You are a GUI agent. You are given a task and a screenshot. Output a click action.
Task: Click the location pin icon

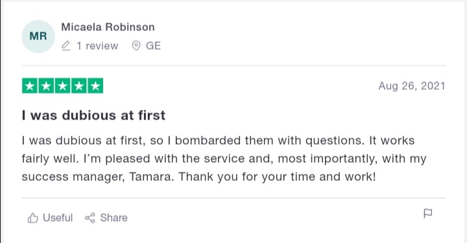pyautogui.click(x=136, y=46)
